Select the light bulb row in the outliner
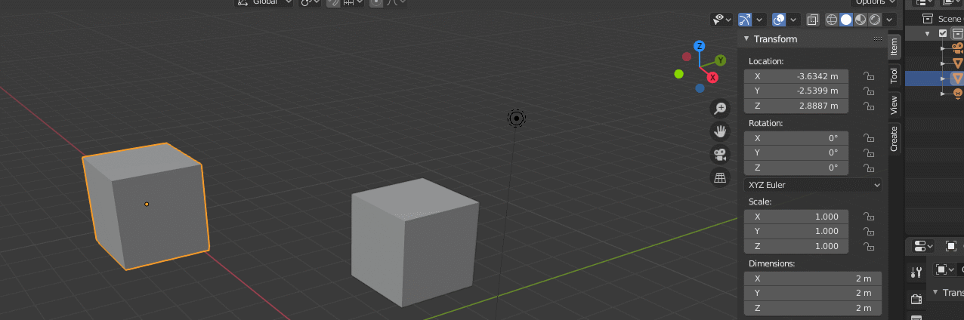 934,93
